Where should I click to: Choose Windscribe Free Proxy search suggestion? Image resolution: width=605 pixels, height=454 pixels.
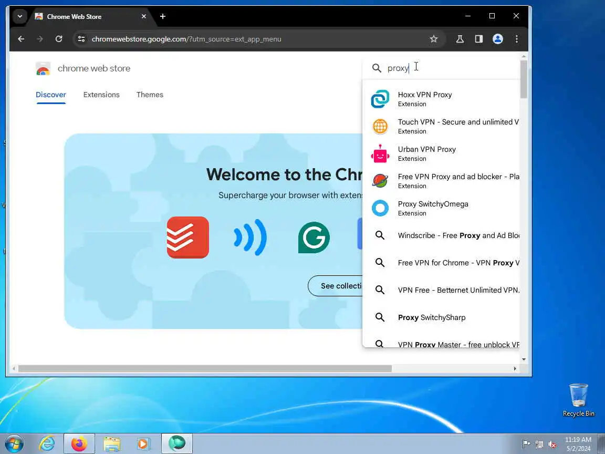pos(441,235)
